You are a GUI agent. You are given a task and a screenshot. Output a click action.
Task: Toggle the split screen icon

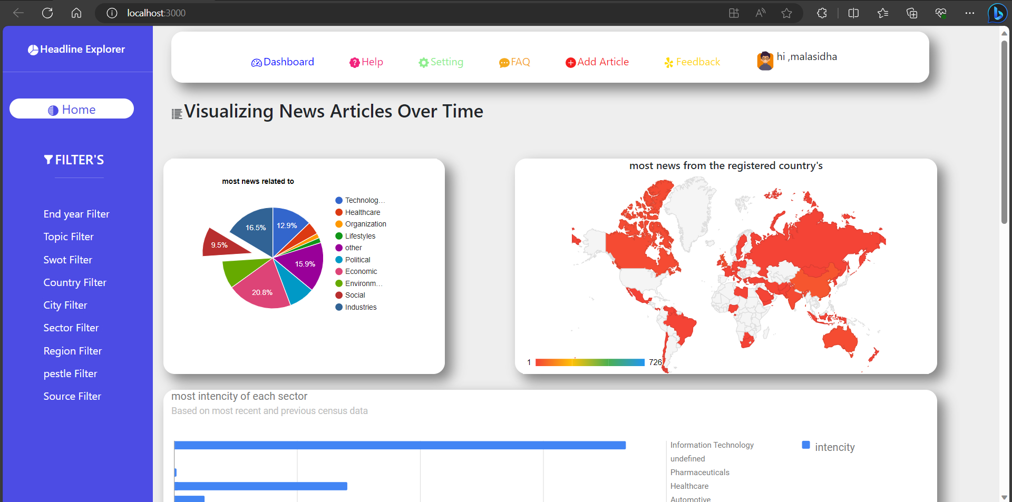853,13
